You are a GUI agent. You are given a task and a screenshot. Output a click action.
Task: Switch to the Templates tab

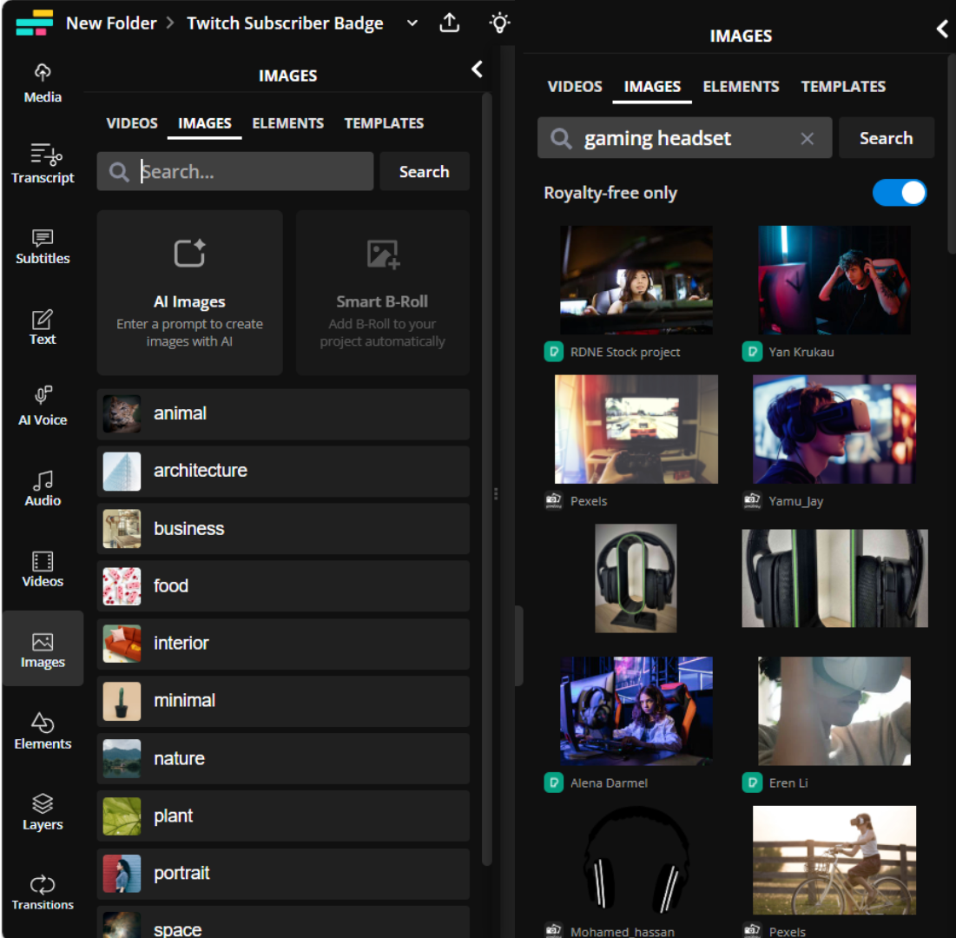384,122
